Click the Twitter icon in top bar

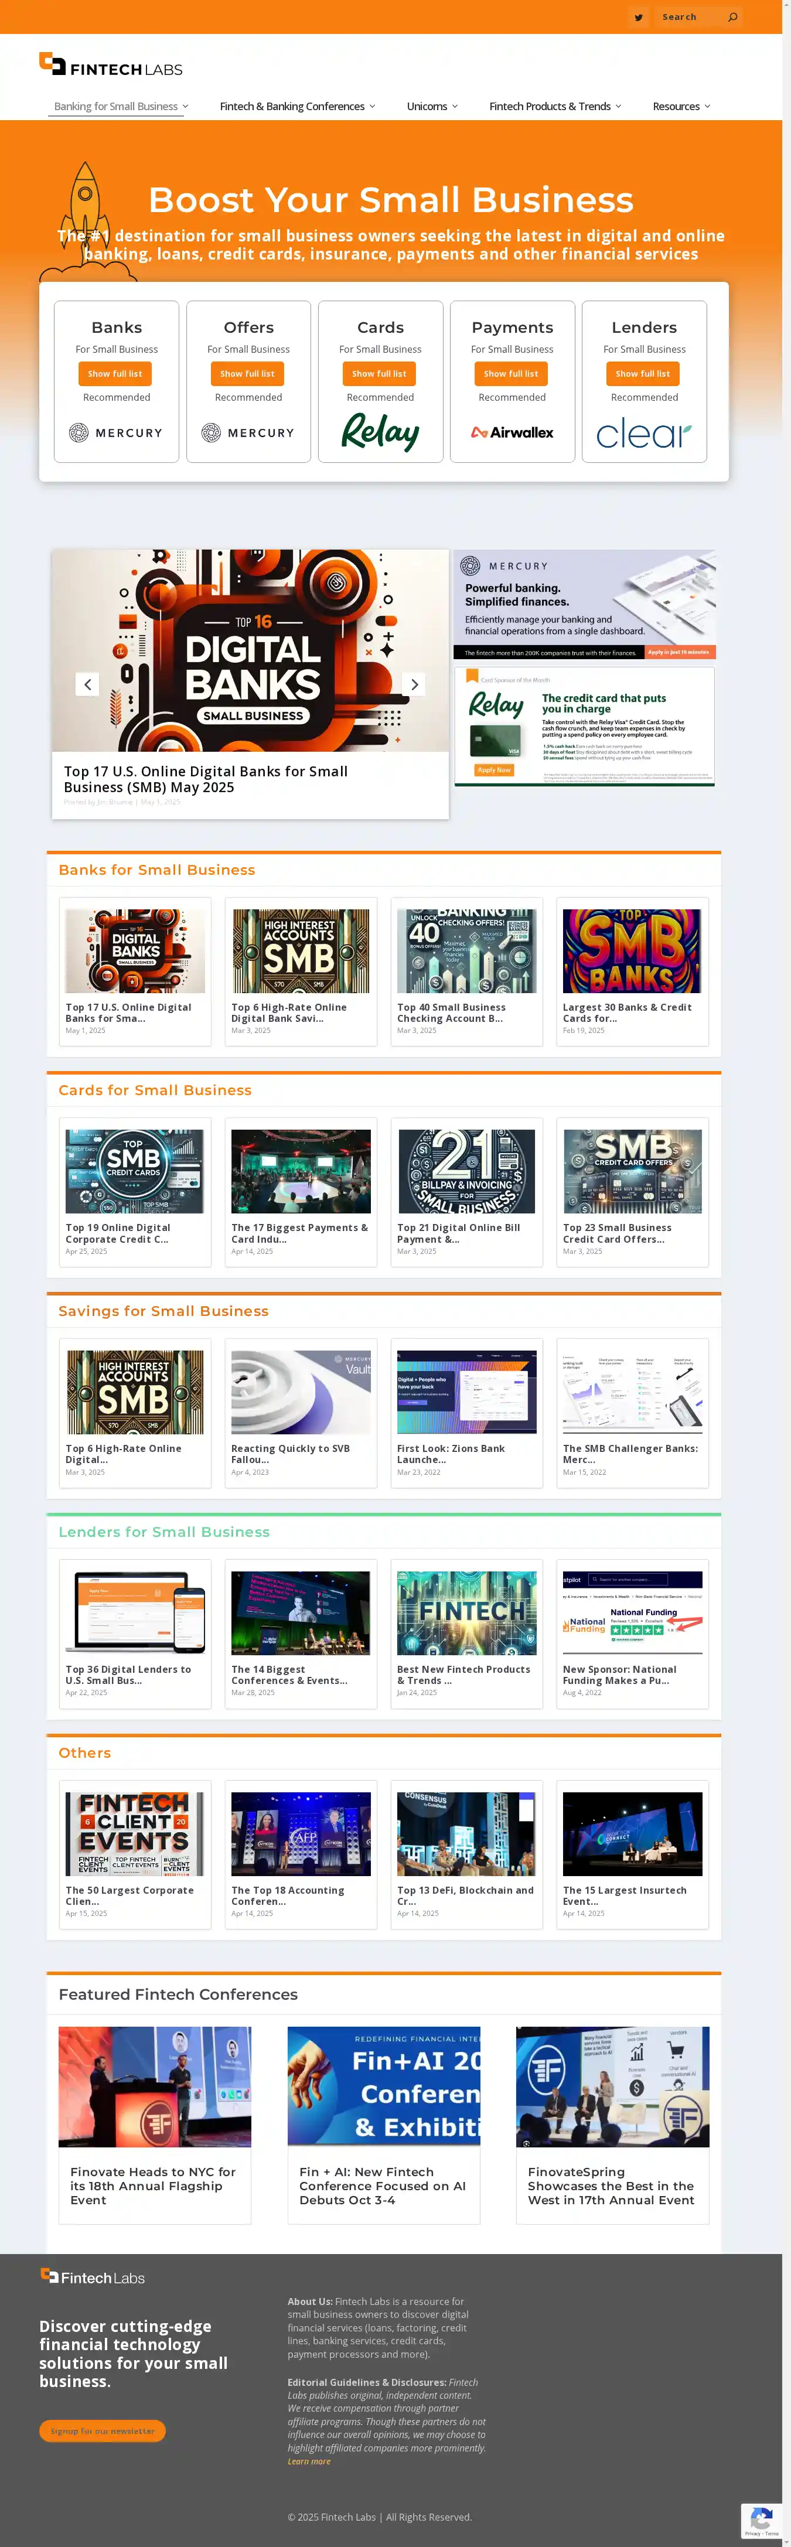(x=637, y=17)
